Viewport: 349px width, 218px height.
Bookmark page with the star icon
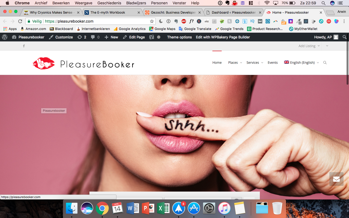tap(152, 21)
